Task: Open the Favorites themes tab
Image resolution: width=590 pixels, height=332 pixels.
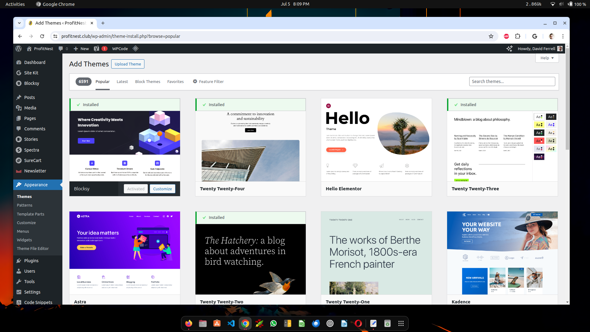Action: tap(175, 81)
